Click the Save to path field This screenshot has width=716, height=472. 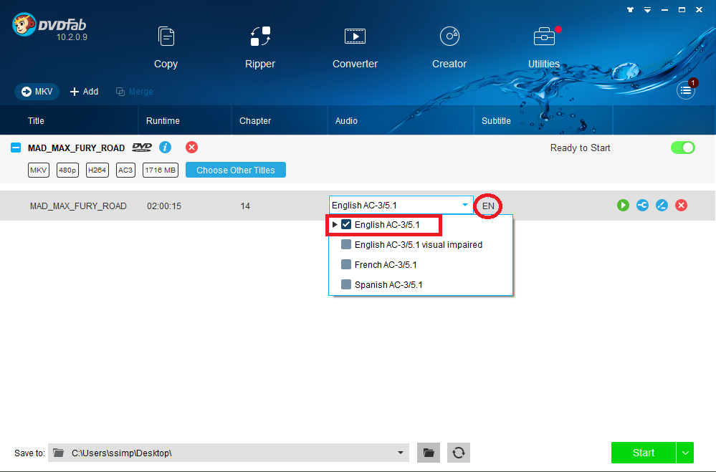229,453
